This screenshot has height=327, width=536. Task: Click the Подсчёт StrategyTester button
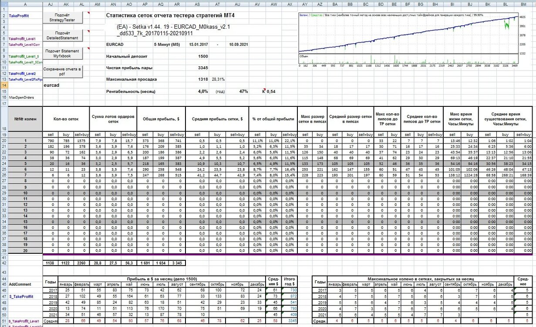[x=63, y=17]
